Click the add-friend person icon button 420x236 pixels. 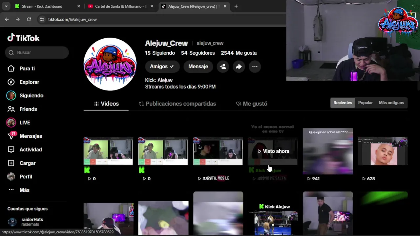click(223, 67)
